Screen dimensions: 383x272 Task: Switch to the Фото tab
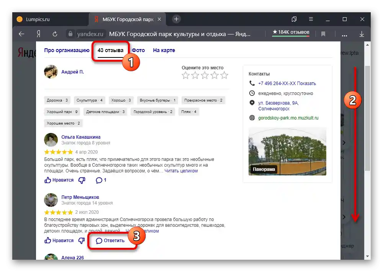pos(138,50)
